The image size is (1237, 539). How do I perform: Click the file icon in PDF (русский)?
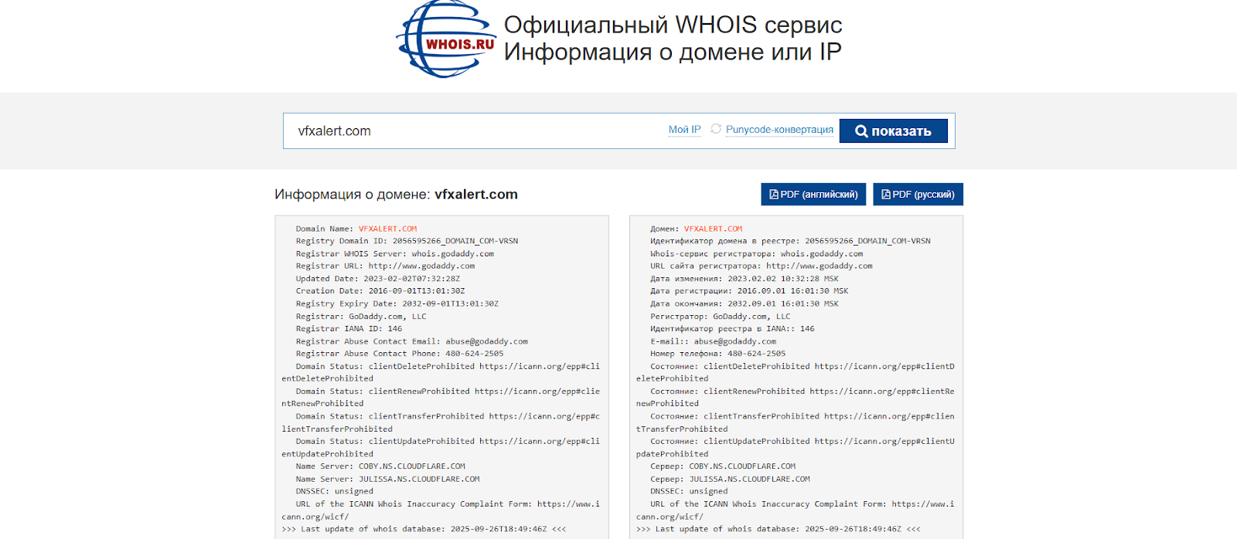[x=886, y=195]
